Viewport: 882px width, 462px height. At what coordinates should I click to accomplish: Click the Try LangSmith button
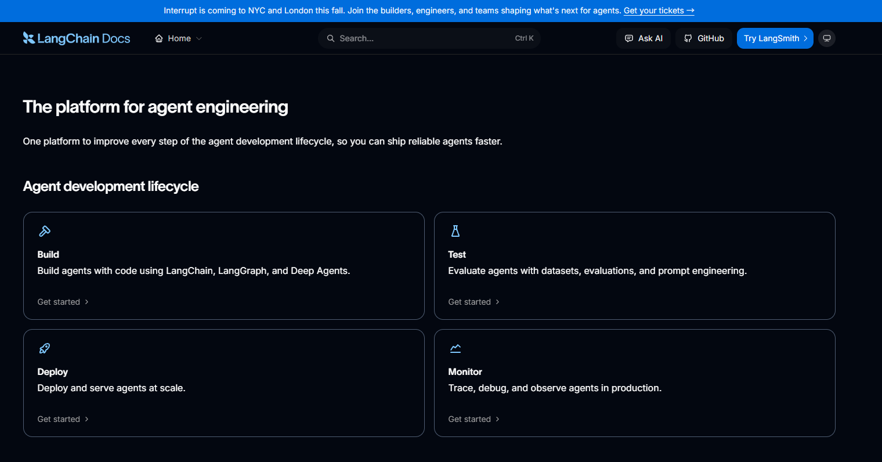[775, 38]
